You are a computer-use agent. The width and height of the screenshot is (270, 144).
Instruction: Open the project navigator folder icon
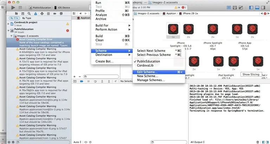[x=17, y=14]
